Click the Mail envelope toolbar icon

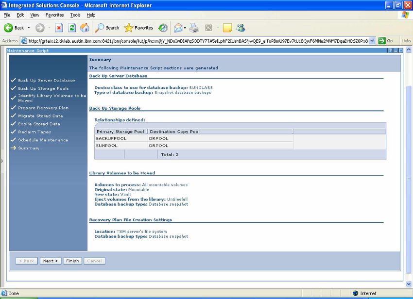(178, 28)
